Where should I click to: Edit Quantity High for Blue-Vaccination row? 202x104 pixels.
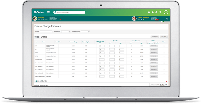click(x=121, y=63)
